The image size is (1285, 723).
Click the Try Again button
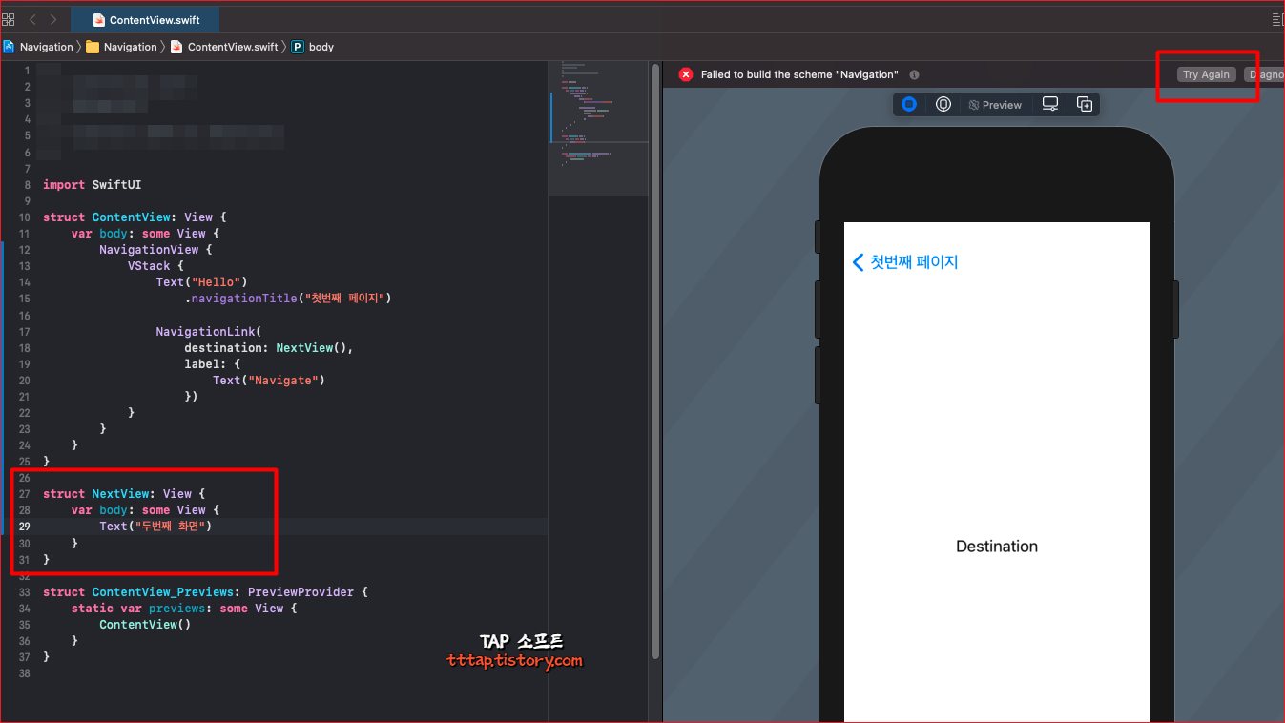[x=1206, y=74]
